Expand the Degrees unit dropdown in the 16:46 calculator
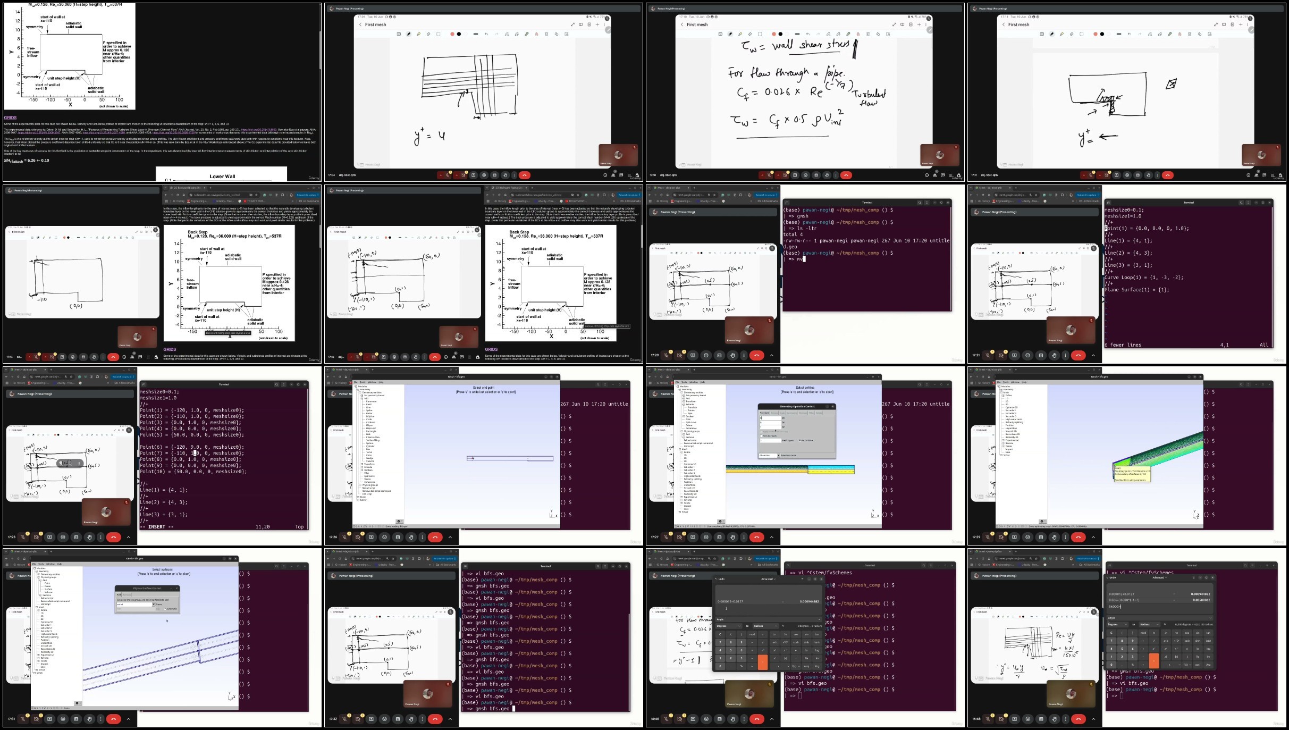Image resolution: width=1289 pixels, height=730 pixels. [x=728, y=626]
